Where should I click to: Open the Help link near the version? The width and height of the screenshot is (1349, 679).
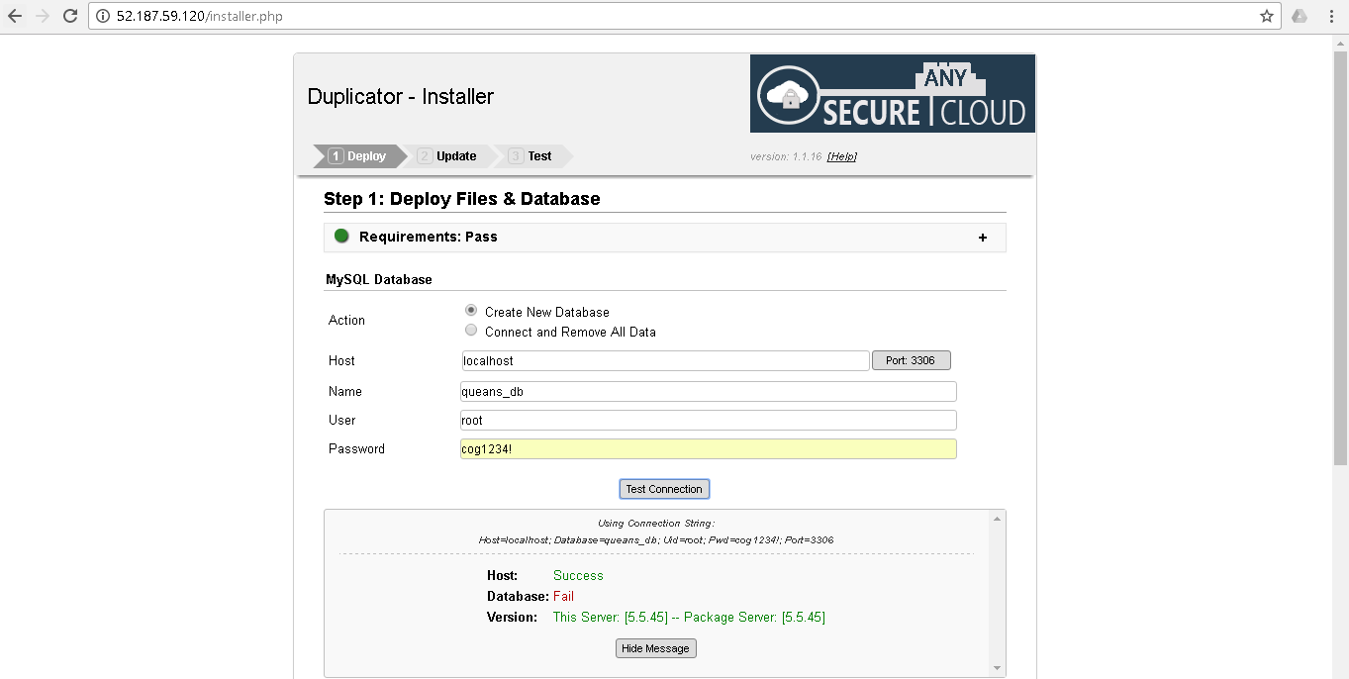pyautogui.click(x=841, y=156)
